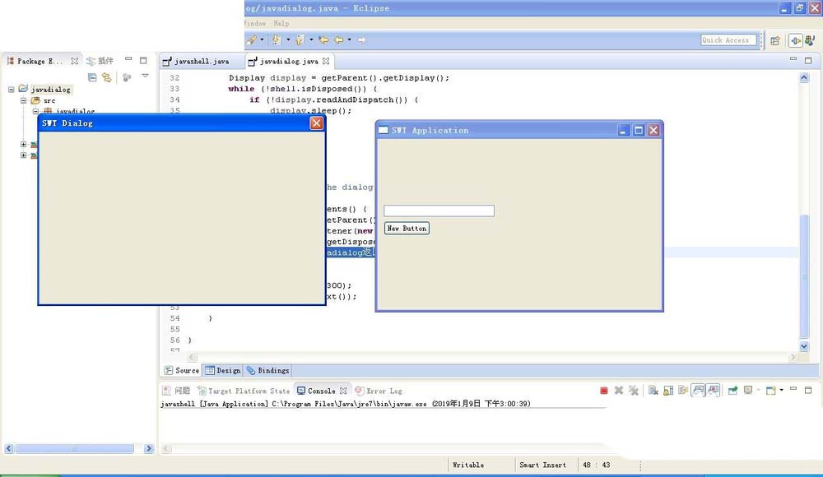
Task: Collapse all nodes in Package Explorer
Action: point(92,76)
